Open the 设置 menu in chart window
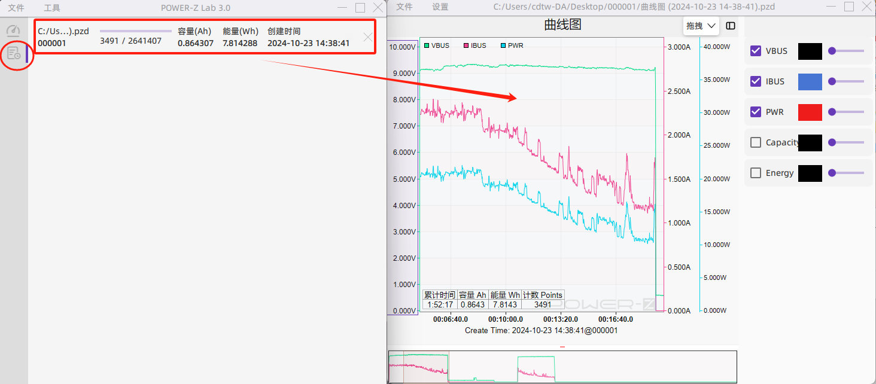Screen dimensions: 876x384 pos(440,7)
